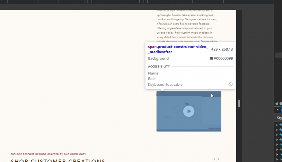Click the span.product-constructor-video__media::after selector text

pos(178,49)
